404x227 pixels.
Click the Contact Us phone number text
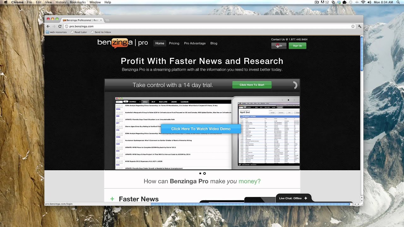click(x=289, y=39)
